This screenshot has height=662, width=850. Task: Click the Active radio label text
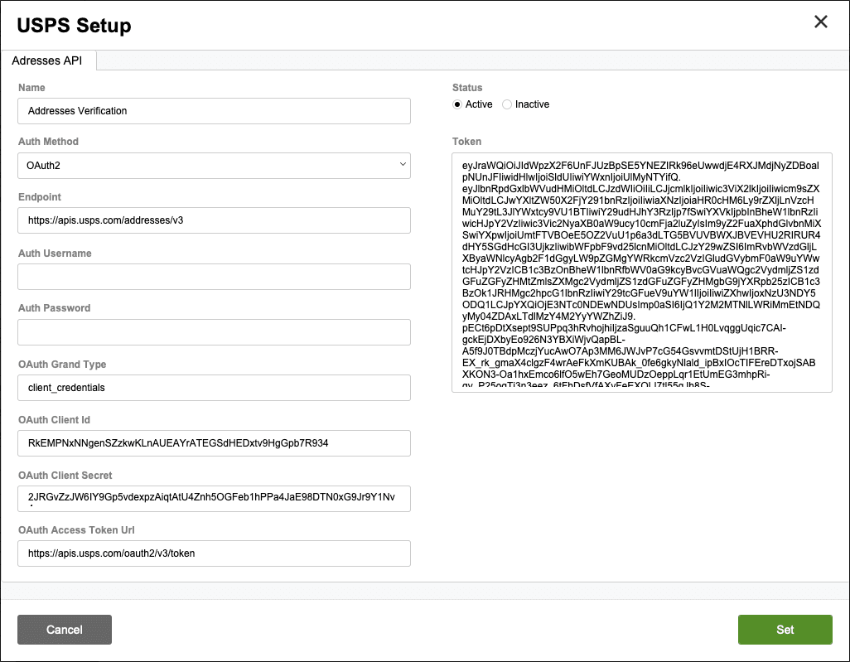click(x=479, y=104)
